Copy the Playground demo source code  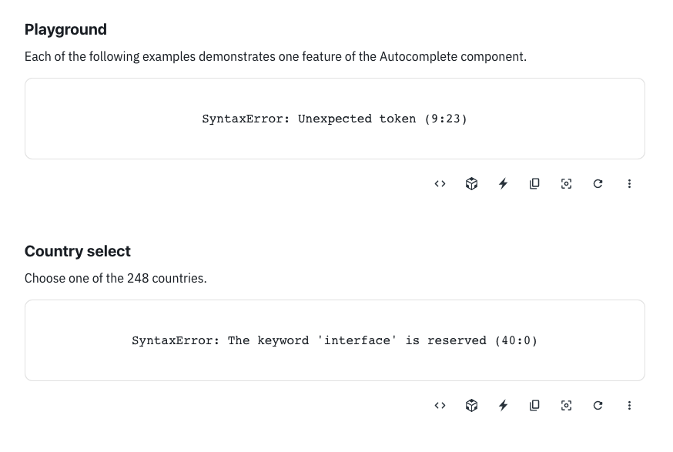point(534,184)
